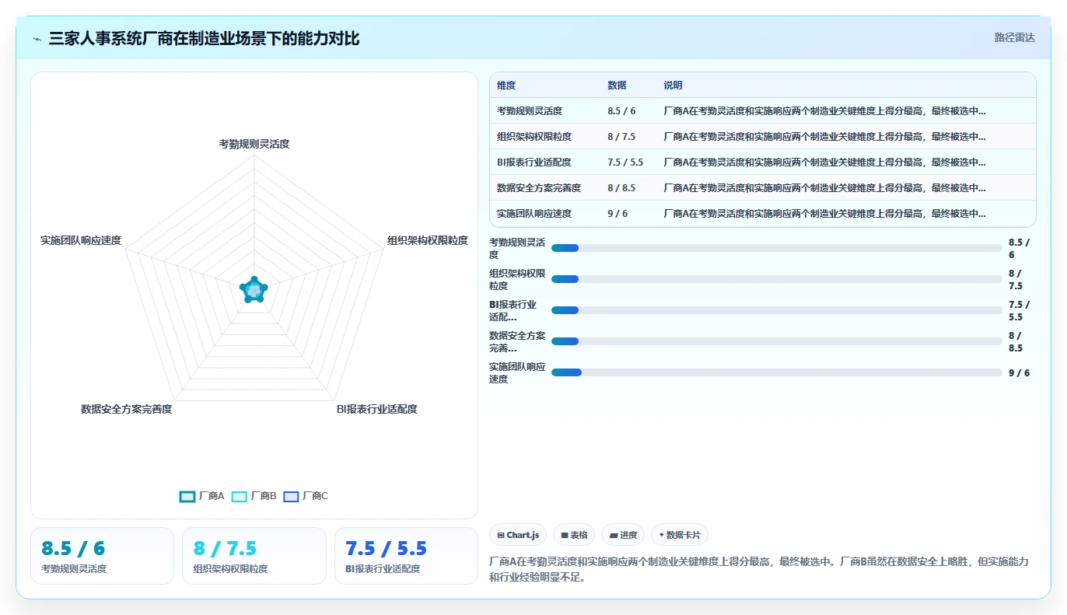This screenshot has height=615, width=1067.
Task: Click table cell value 7.5 / 5.5
Action: 625,162
